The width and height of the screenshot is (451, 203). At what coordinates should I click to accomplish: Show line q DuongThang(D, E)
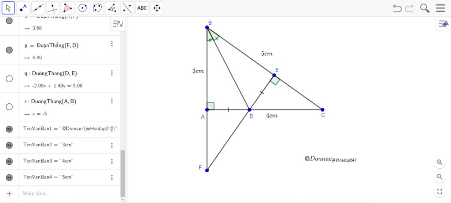coord(9,79)
